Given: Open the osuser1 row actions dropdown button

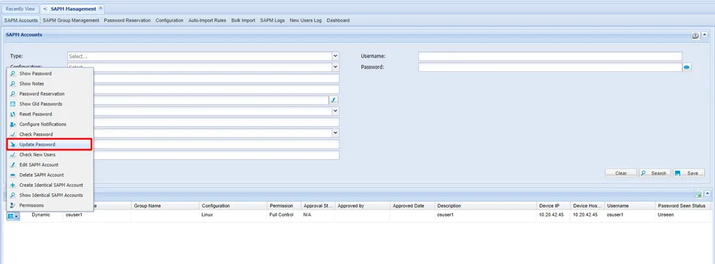Looking at the screenshot, I should 13,216.
